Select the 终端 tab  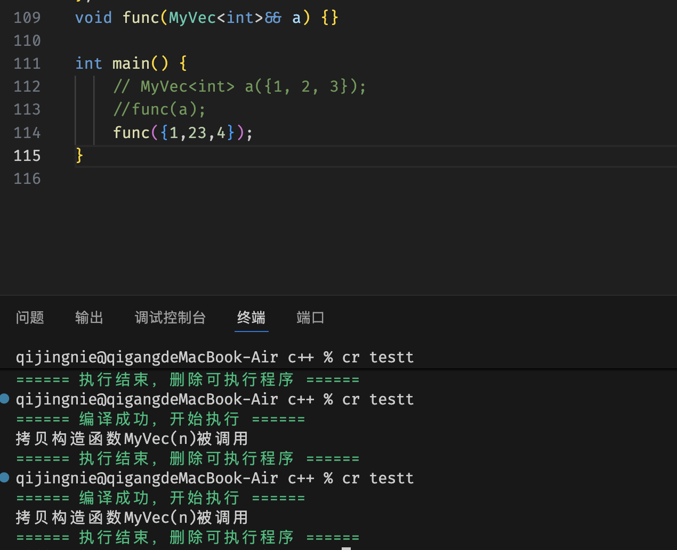click(251, 318)
